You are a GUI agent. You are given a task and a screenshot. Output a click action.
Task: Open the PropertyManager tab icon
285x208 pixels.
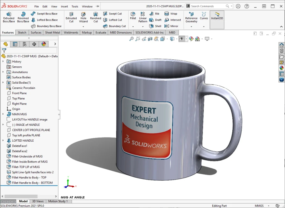[x=15, y=44]
